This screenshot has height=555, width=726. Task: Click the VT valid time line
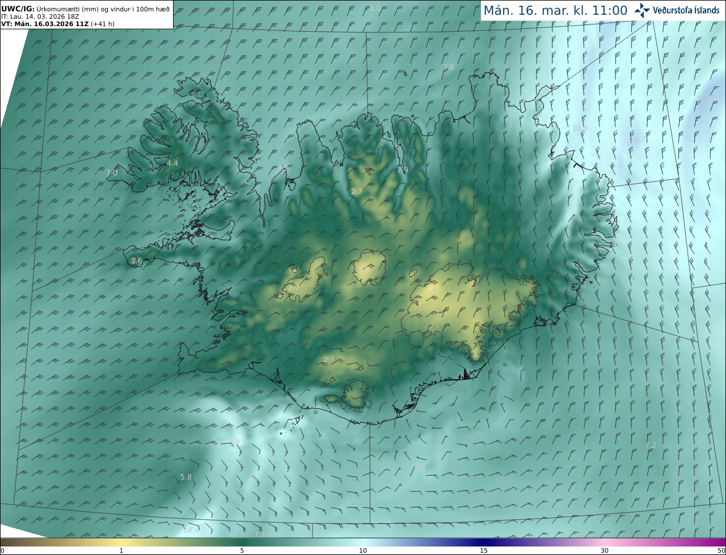pyautogui.click(x=58, y=24)
